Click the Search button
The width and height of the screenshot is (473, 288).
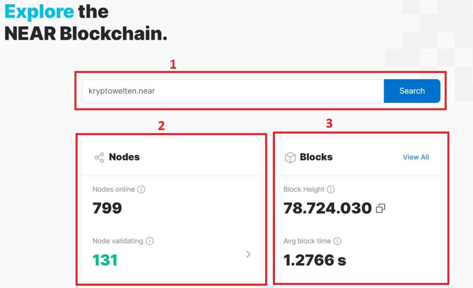tap(412, 91)
